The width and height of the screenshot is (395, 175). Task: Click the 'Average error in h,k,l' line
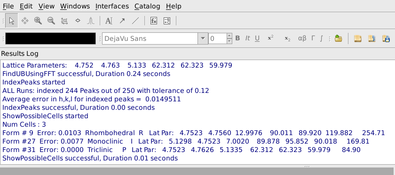coord(91,99)
